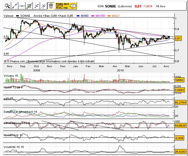Click the SON ticker symbol

(x=101, y=6)
